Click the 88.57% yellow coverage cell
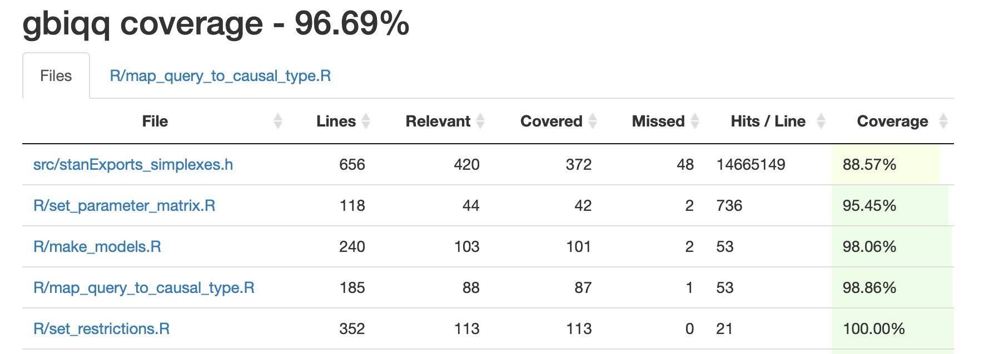 pyautogui.click(x=870, y=164)
